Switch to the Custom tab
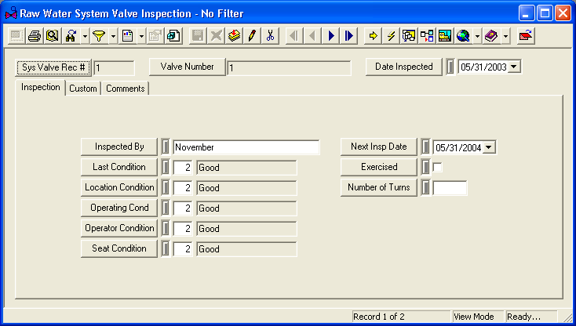 83,89
